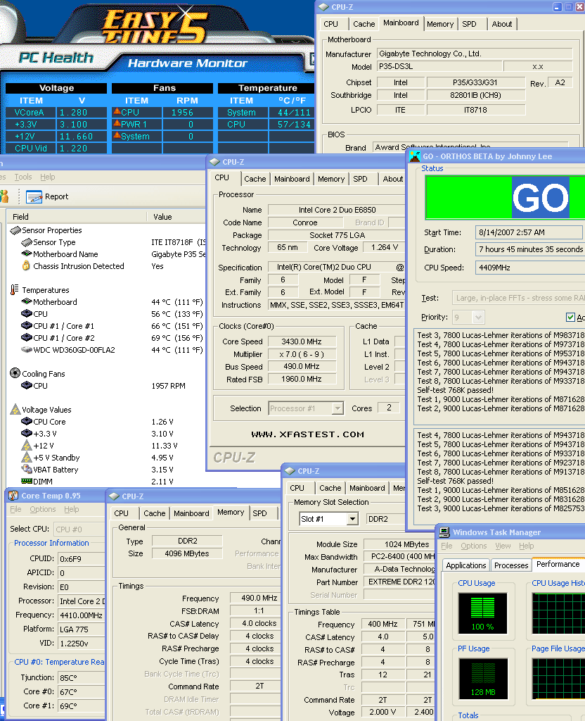Click the PC Health label in EasyTune

point(56,58)
